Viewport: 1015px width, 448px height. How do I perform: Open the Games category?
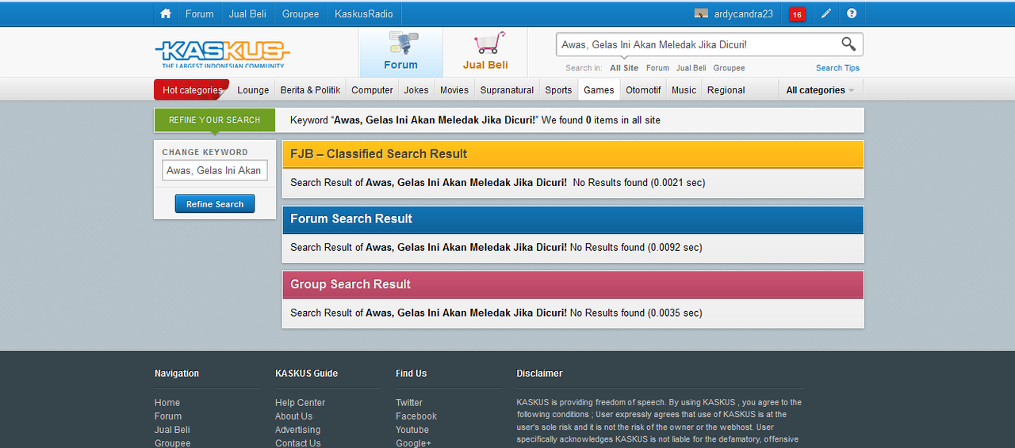coord(599,90)
